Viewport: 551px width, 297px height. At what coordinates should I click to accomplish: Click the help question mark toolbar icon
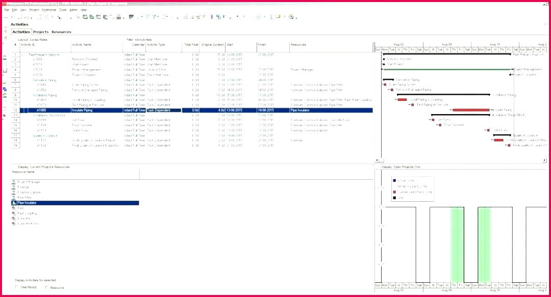(x=291, y=17)
